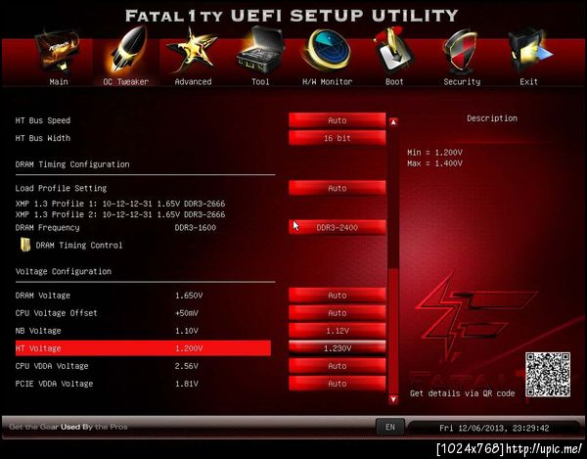This screenshot has width=587, height=459.
Task: Select the XMP 1.3 Profile 2 line
Action: 120,214
